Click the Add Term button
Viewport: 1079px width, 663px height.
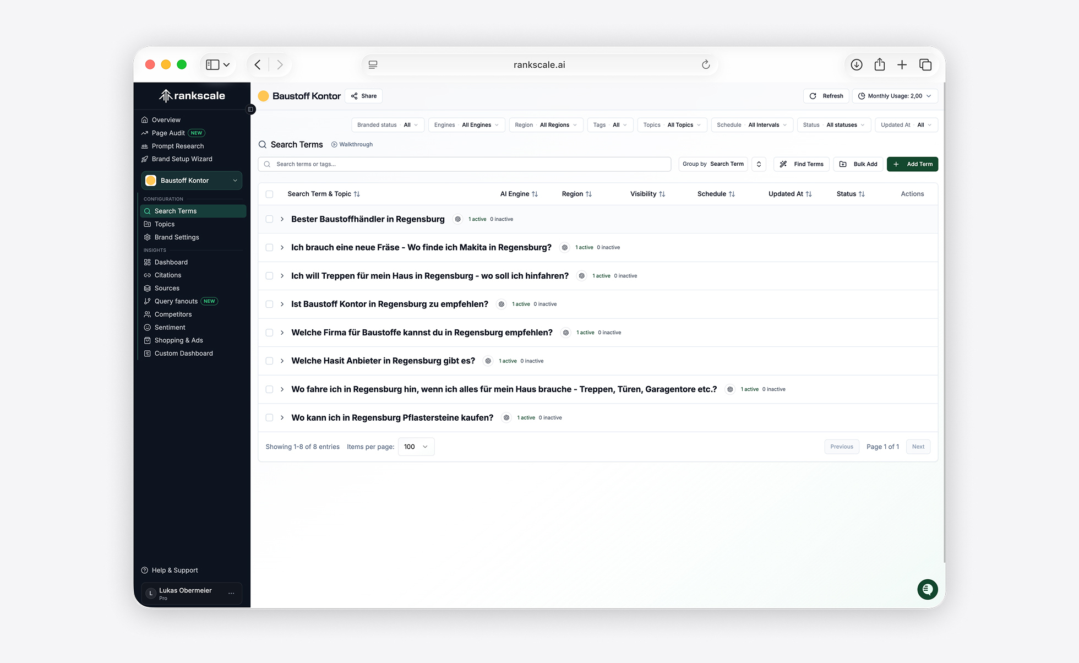click(x=912, y=164)
